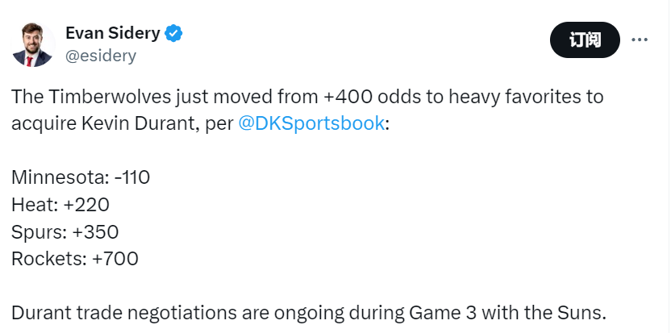Open the three-dot more options menu
This screenshot has height=333, width=671.
coord(640,40)
